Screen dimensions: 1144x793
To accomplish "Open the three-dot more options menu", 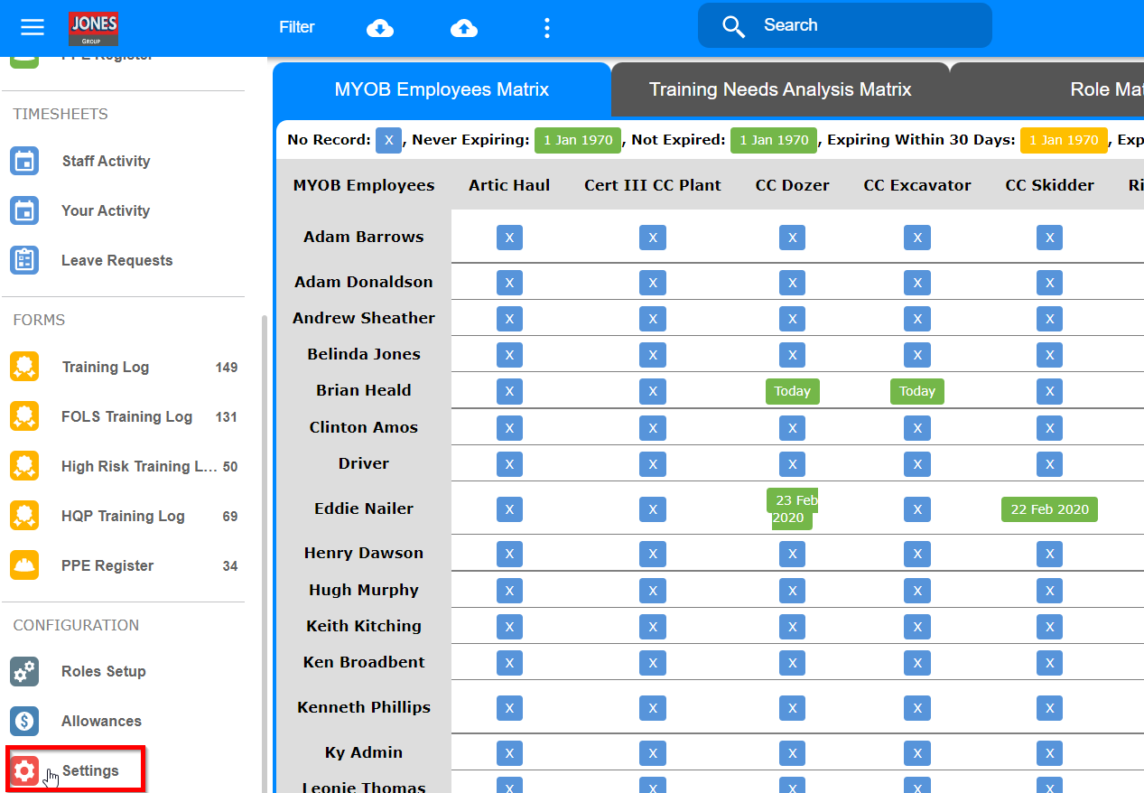I will pos(546,28).
